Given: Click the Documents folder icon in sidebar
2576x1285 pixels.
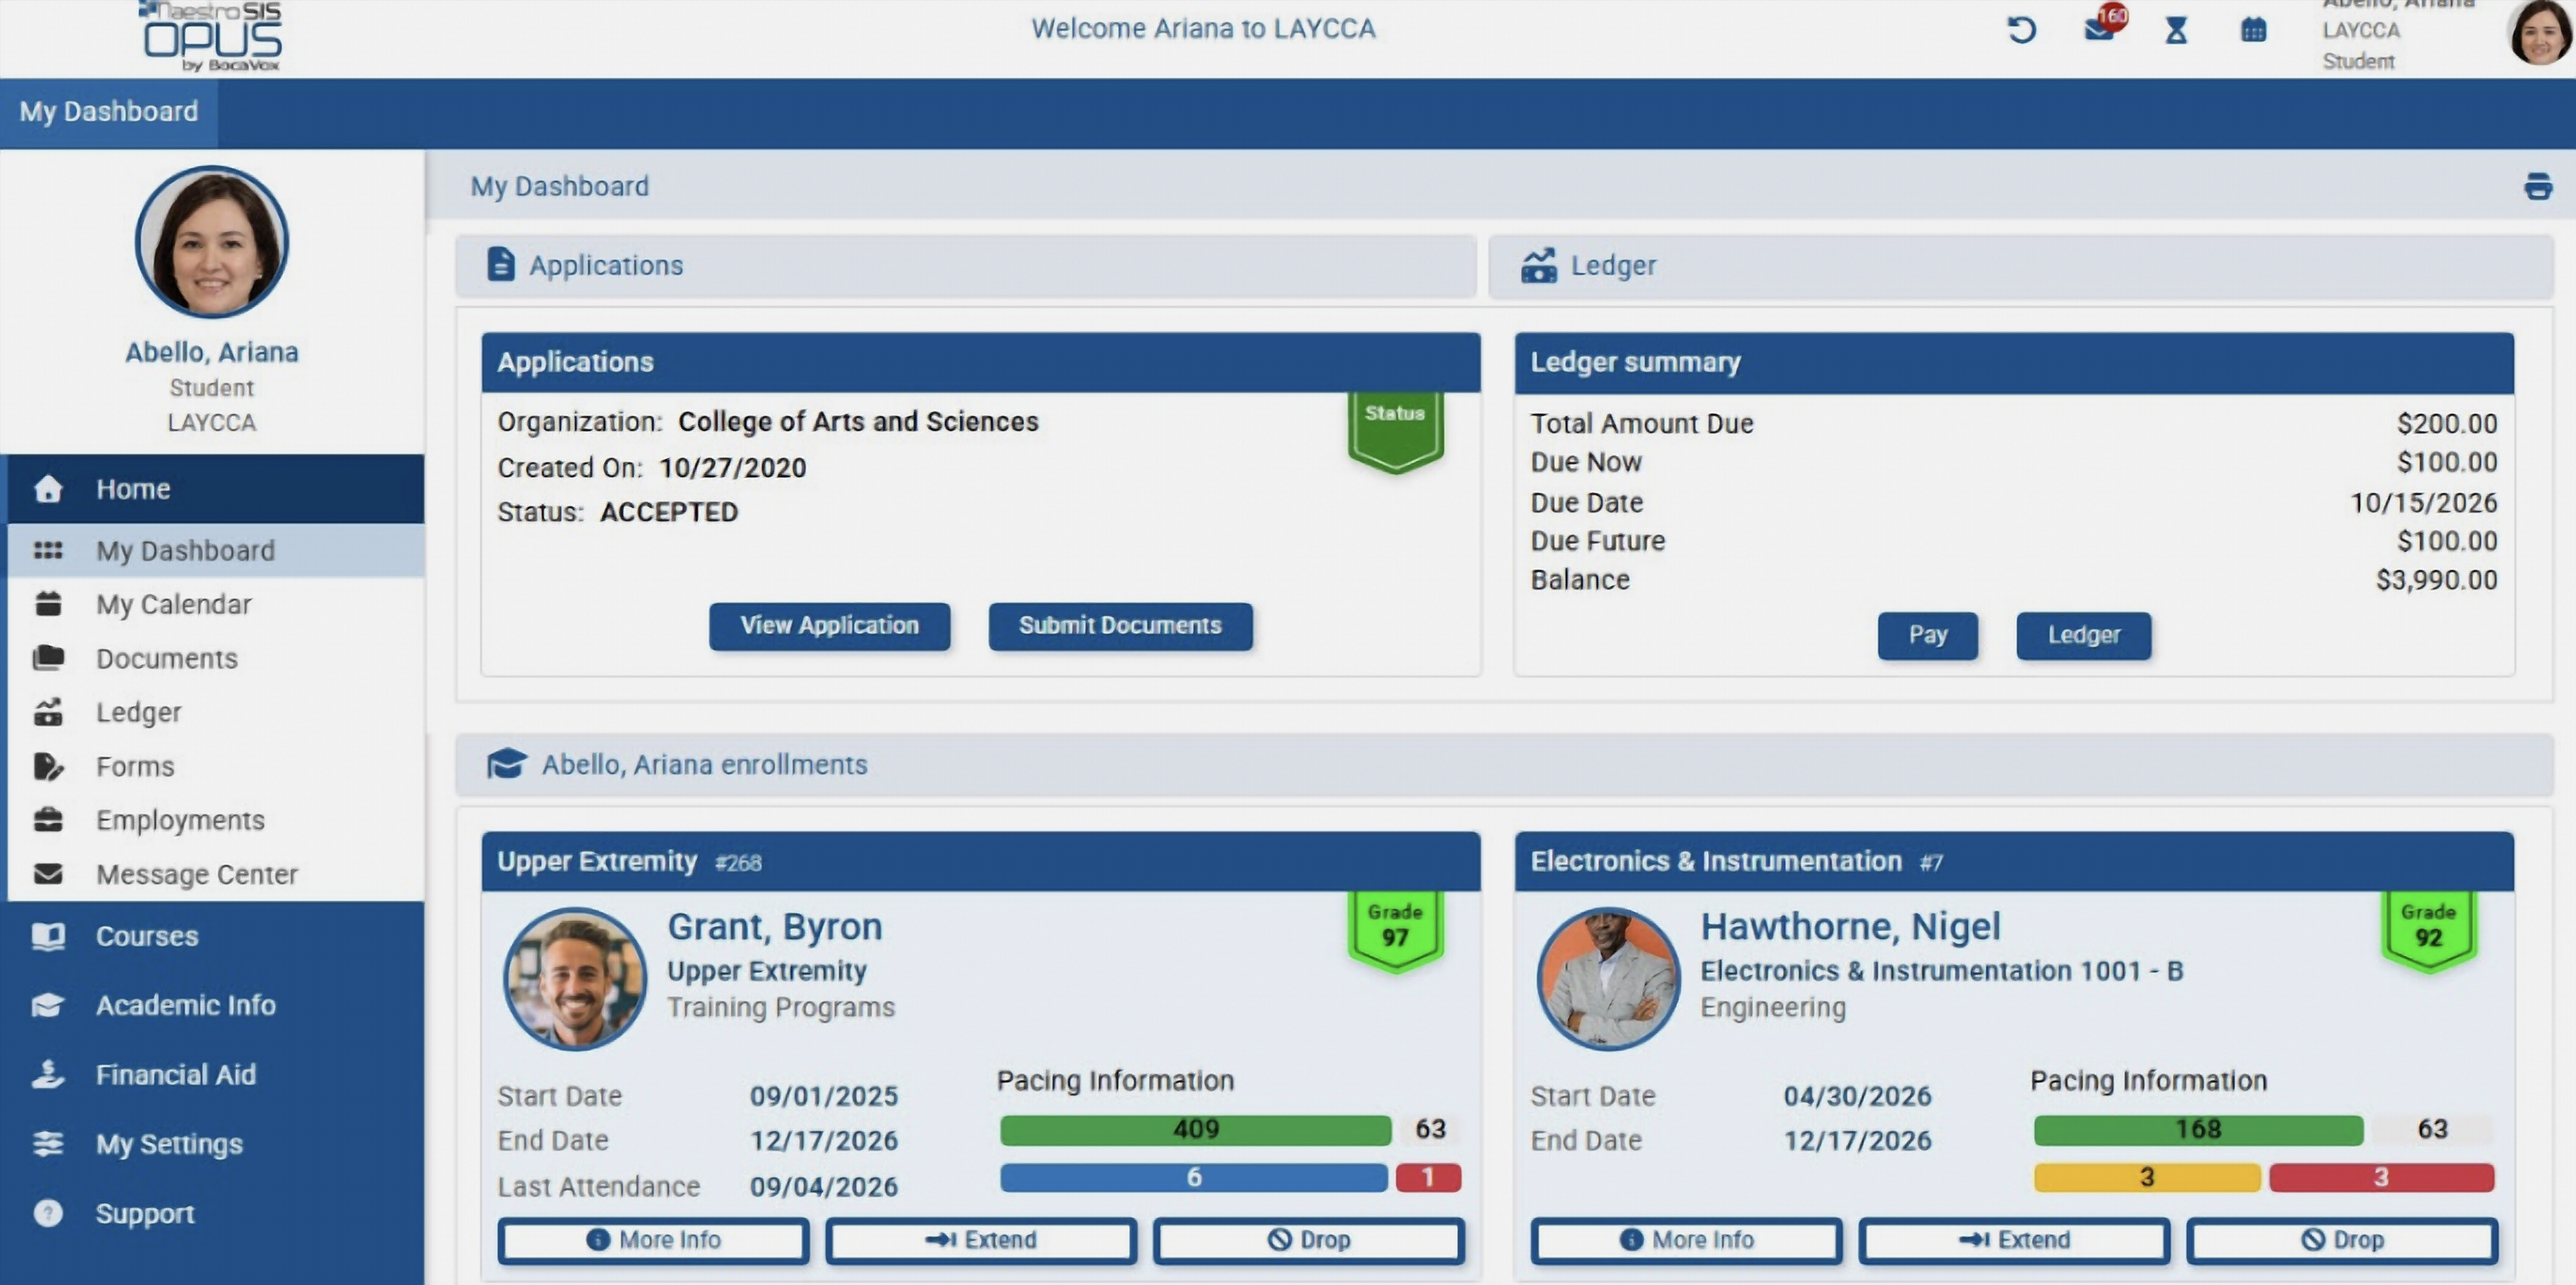Looking at the screenshot, I should coord(48,657).
